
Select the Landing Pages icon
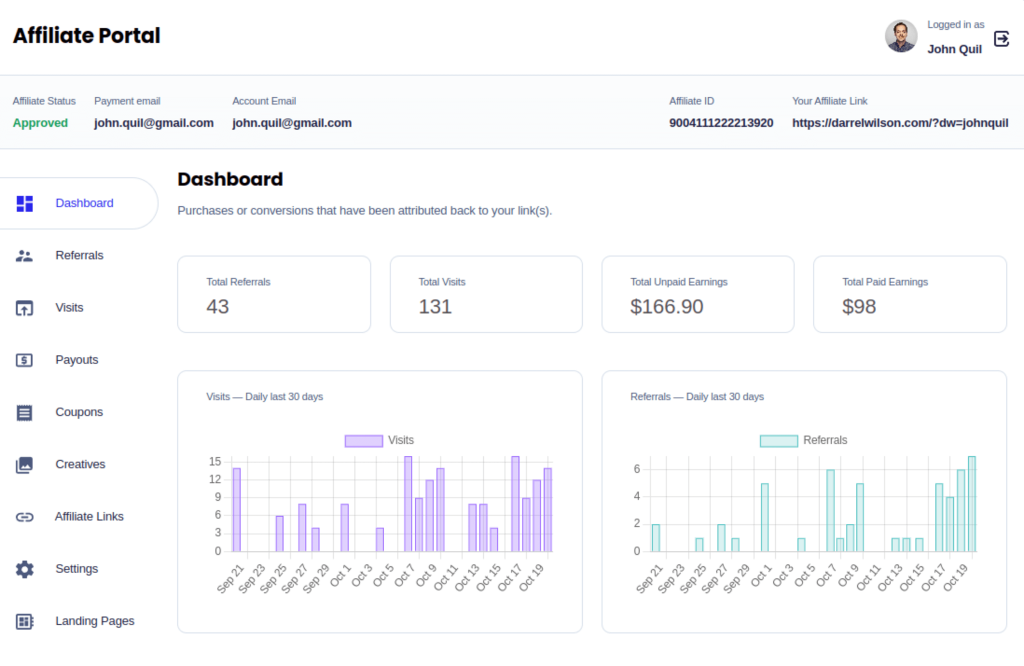coord(23,621)
